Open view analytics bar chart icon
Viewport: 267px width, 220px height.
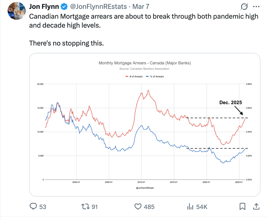pos(190,207)
